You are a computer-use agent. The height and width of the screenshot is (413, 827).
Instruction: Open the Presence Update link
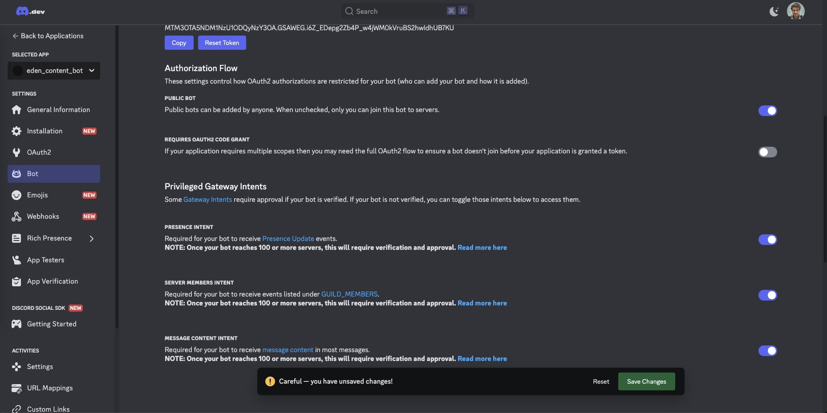(x=288, y=239)
